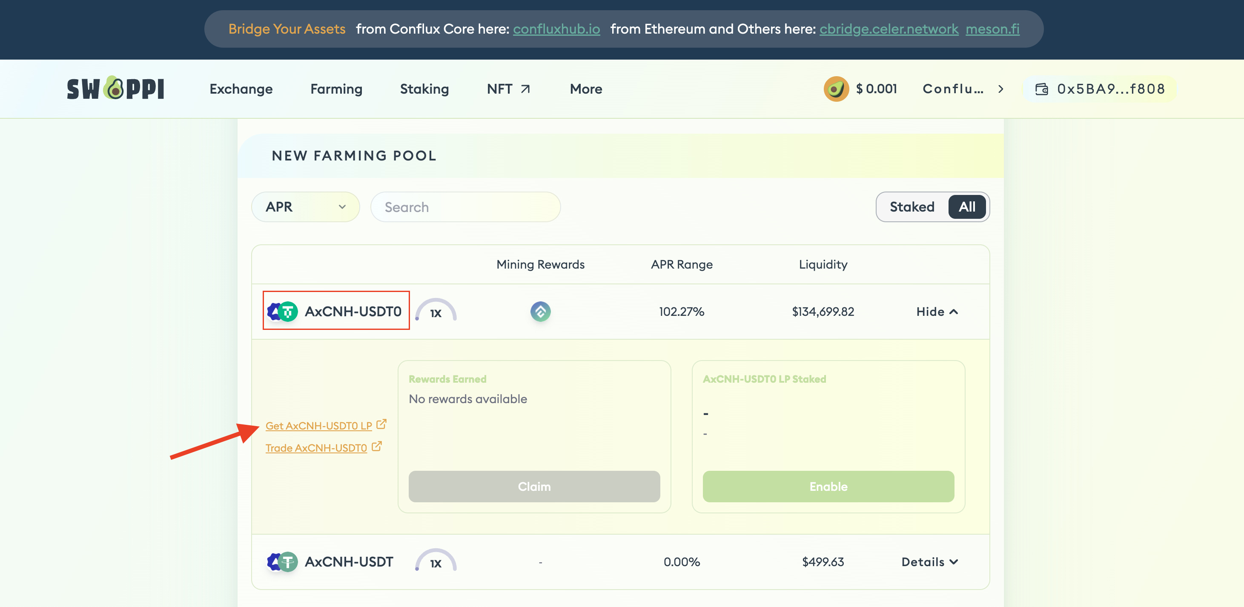Screen dimensions: 1244x607
Task: Open external link icon next to Trade AxCNH-USDT0
Action: [x=377, y=446]
